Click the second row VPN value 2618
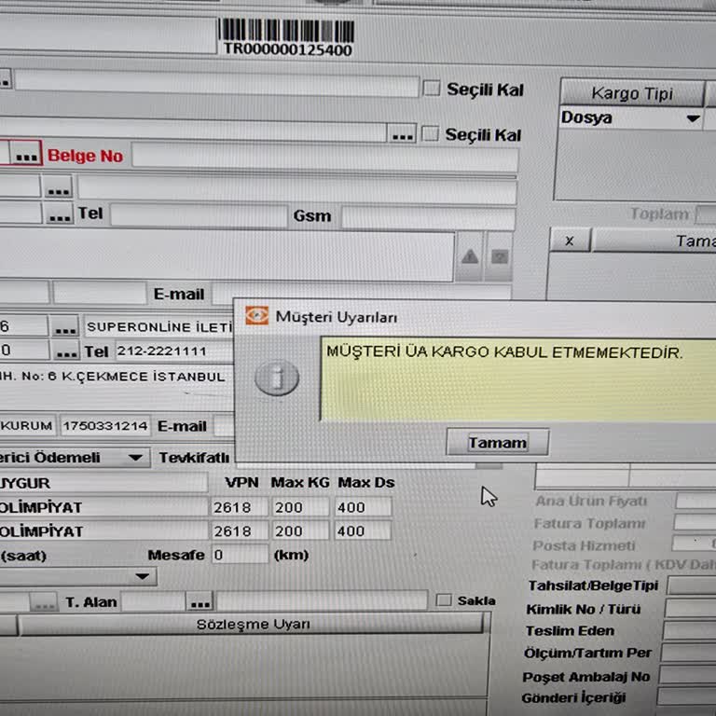The image size is (716, 716). 240,530
